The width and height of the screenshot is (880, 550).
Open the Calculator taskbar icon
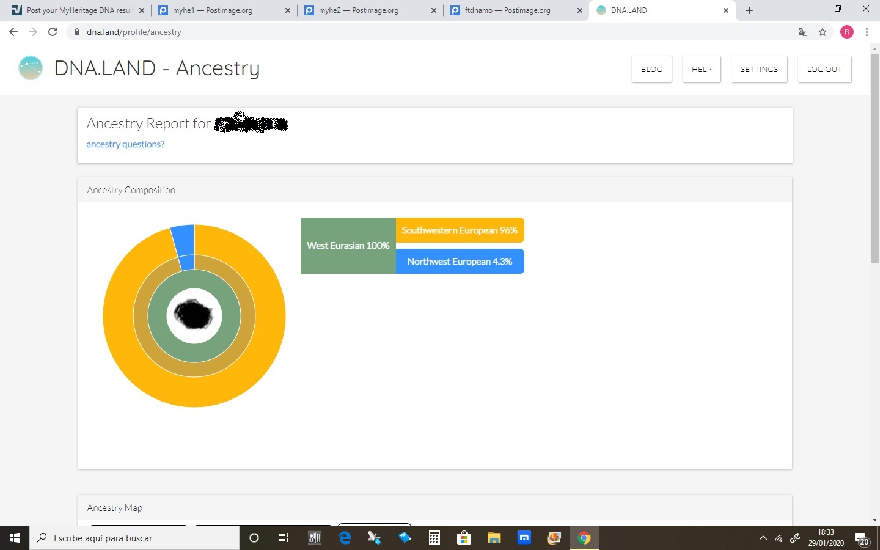click(435, 538)
